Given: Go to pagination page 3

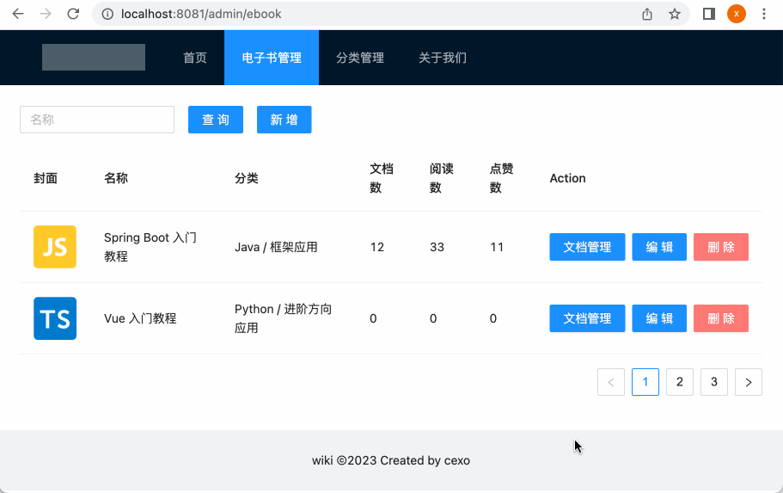Looking at the screenshot, I should [x=714, y=382].
